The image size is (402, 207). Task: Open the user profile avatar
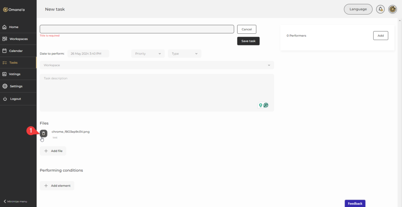coord(392,9)
